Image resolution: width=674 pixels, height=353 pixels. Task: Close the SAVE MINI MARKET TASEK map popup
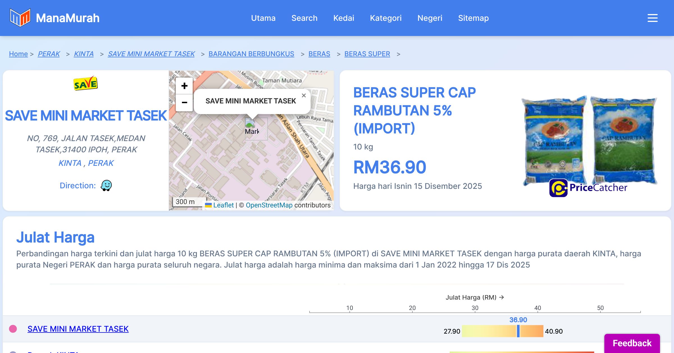[304, 96]
